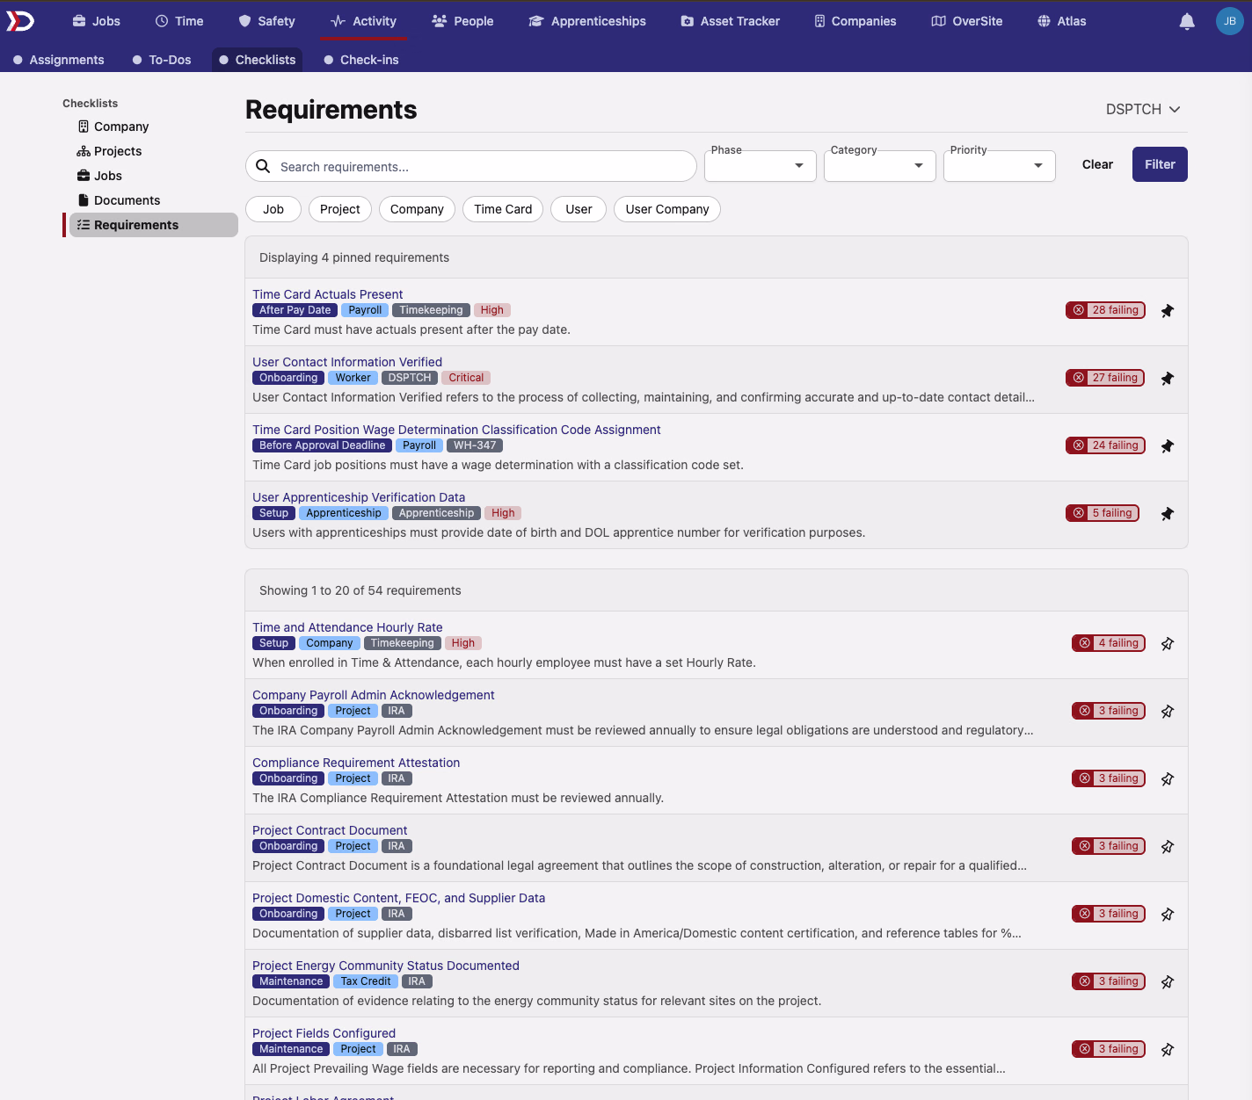Pin Company Payroll Admin Acknowledgement requirement
Screen dimensions: 1252x1100
(x=1168, y=712)
